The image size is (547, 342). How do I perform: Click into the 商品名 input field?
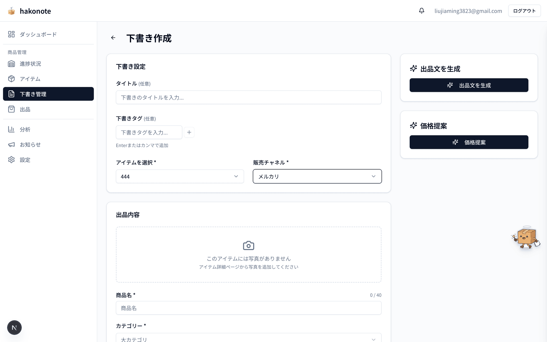coord(248,308)
